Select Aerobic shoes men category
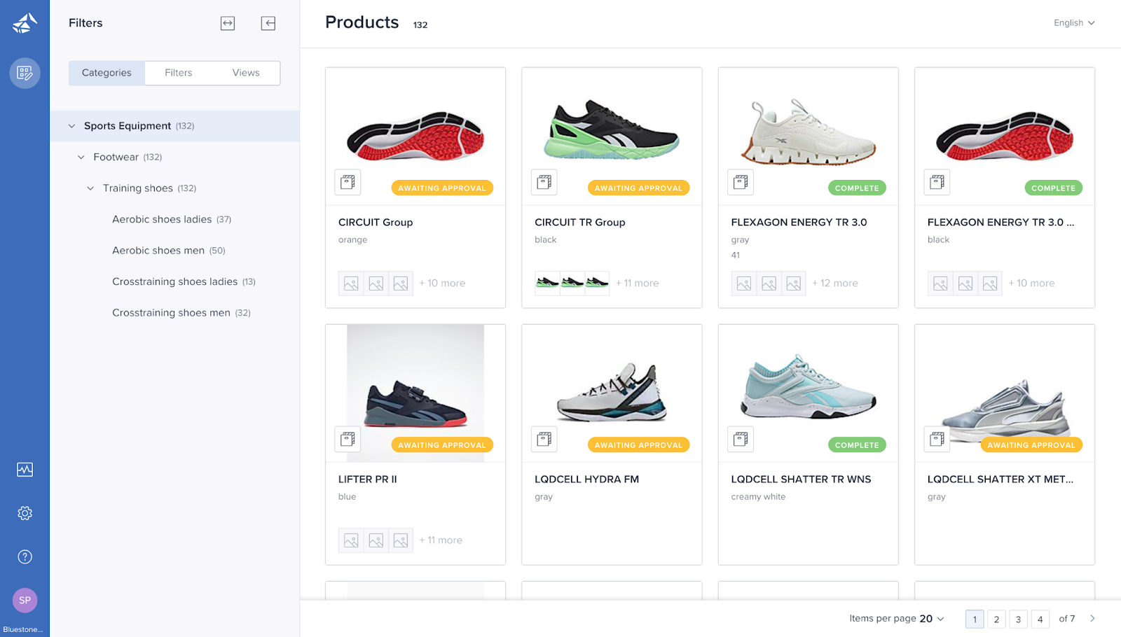The height and width of the screenshot is (637, 1121). tap(169, 251)
